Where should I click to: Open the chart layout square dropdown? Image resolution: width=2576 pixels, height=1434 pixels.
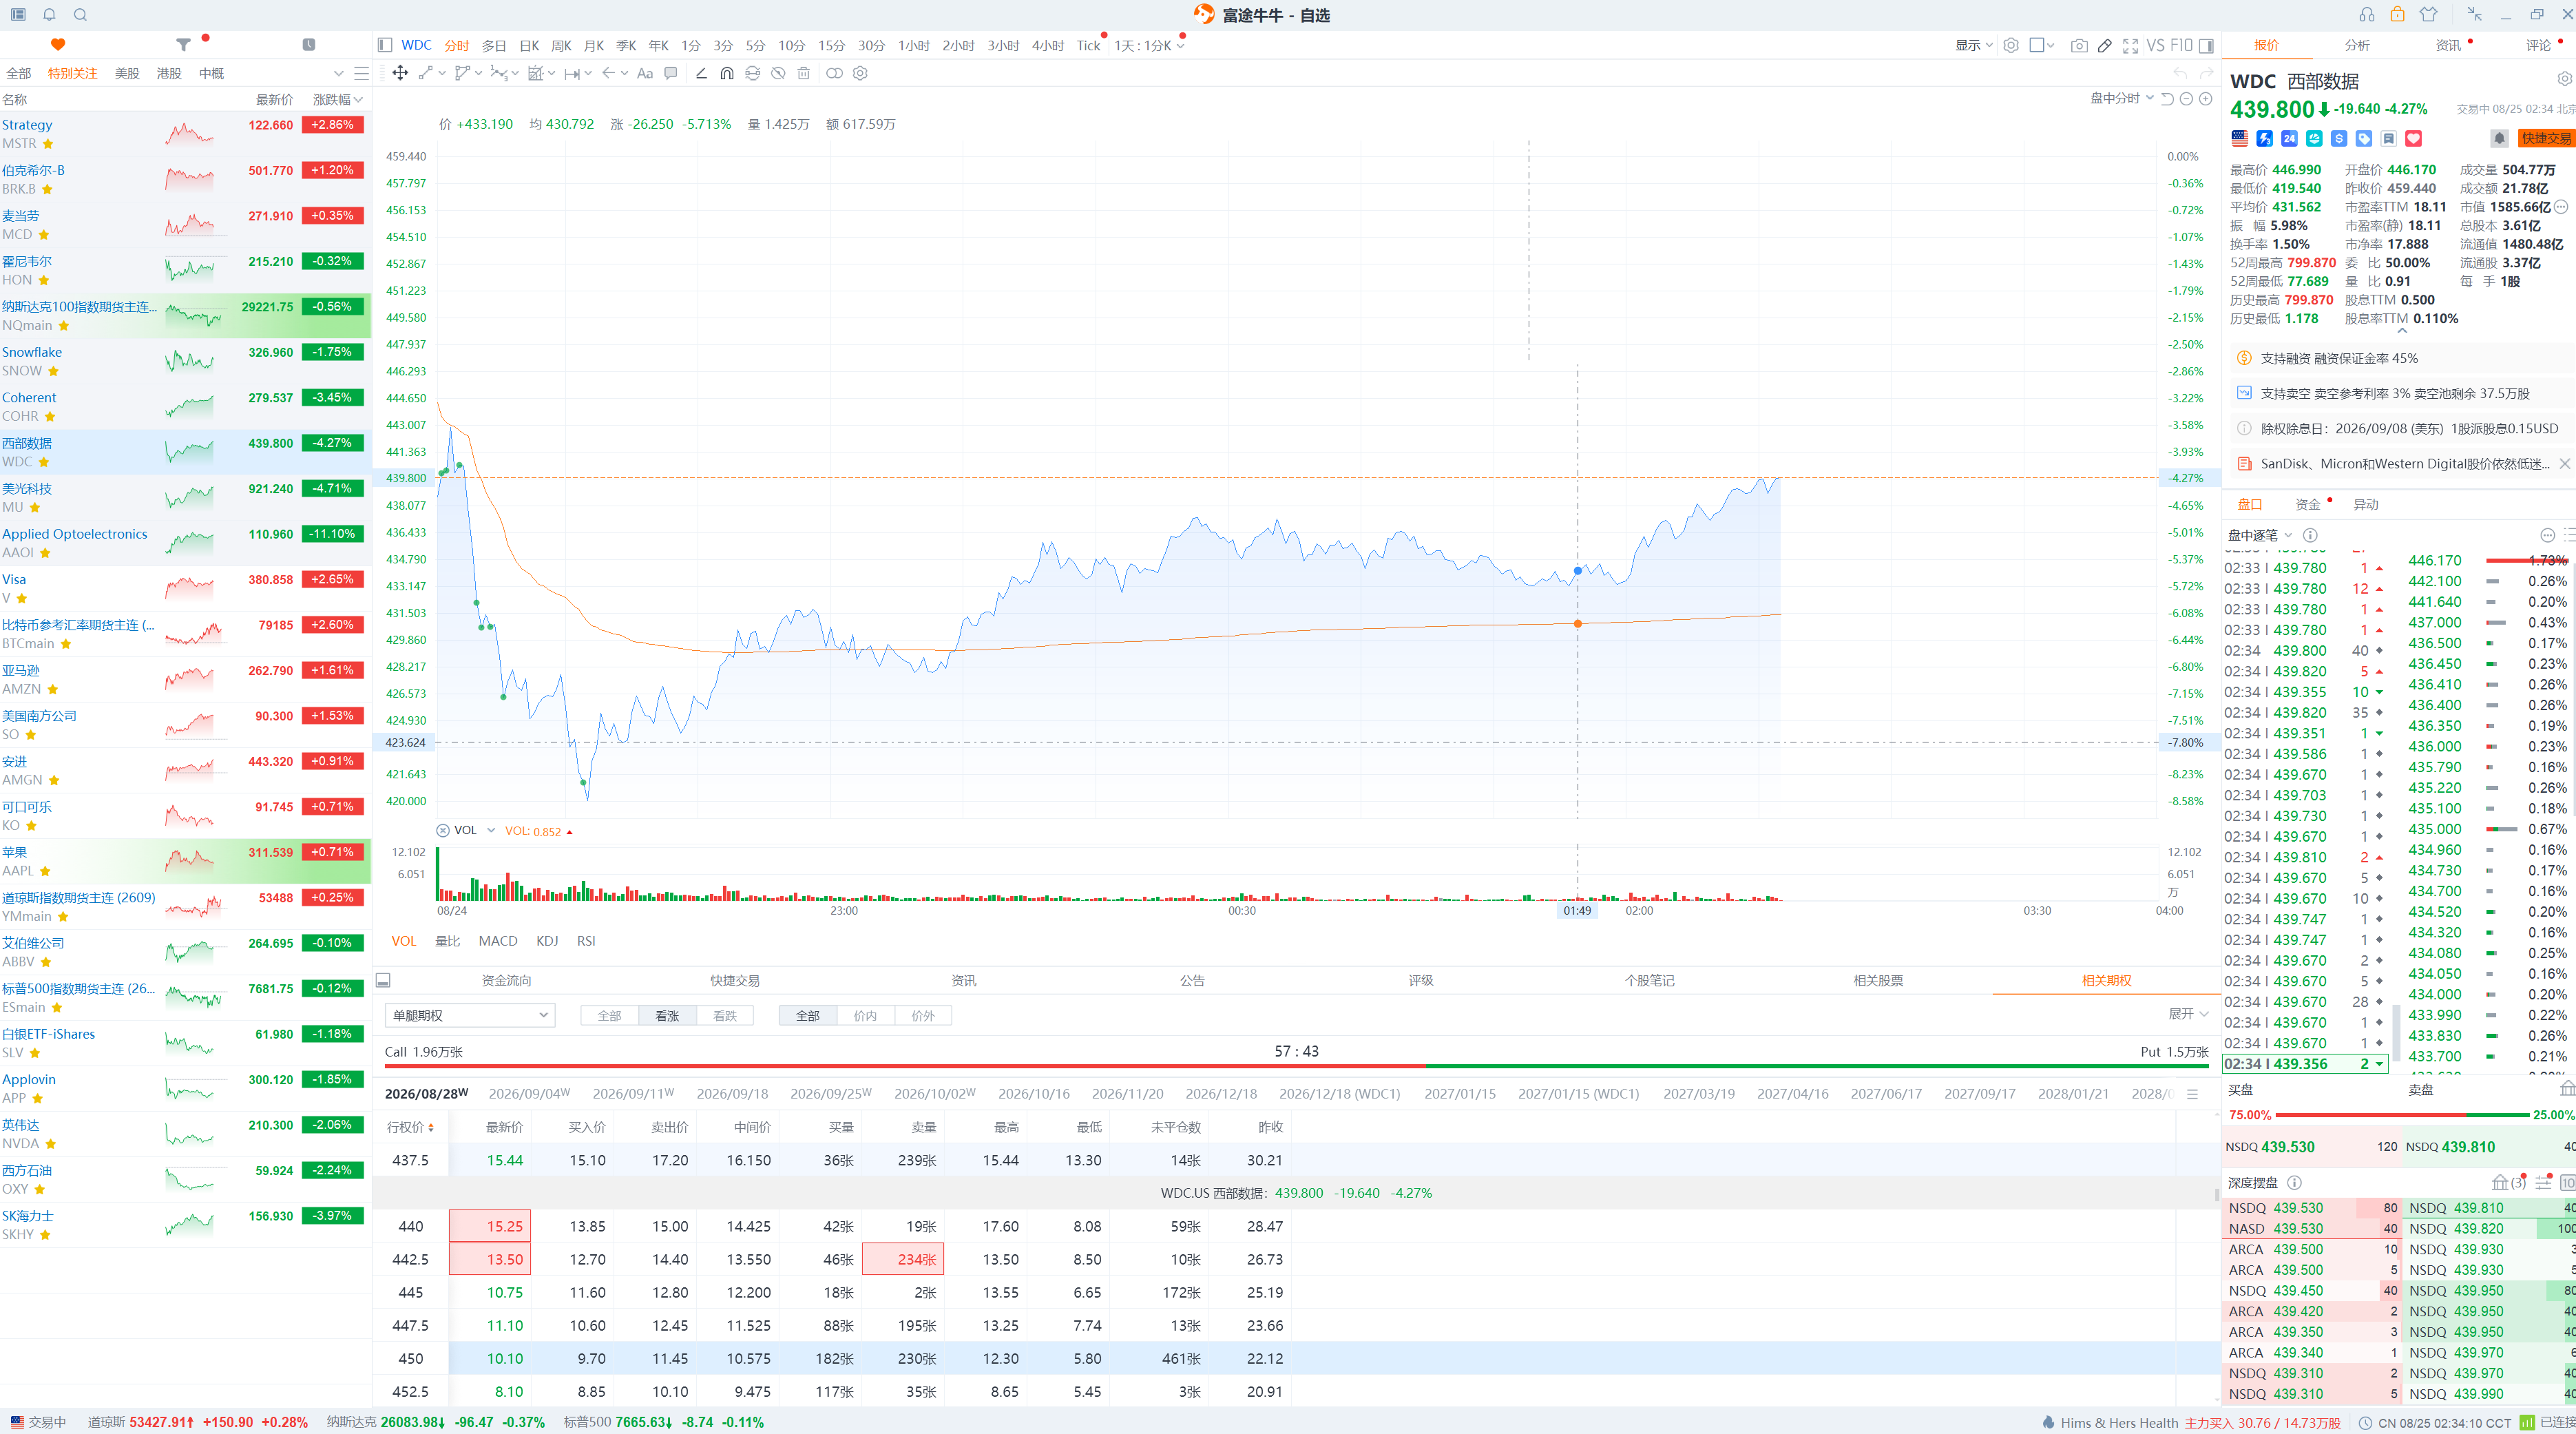[2042, 45]
